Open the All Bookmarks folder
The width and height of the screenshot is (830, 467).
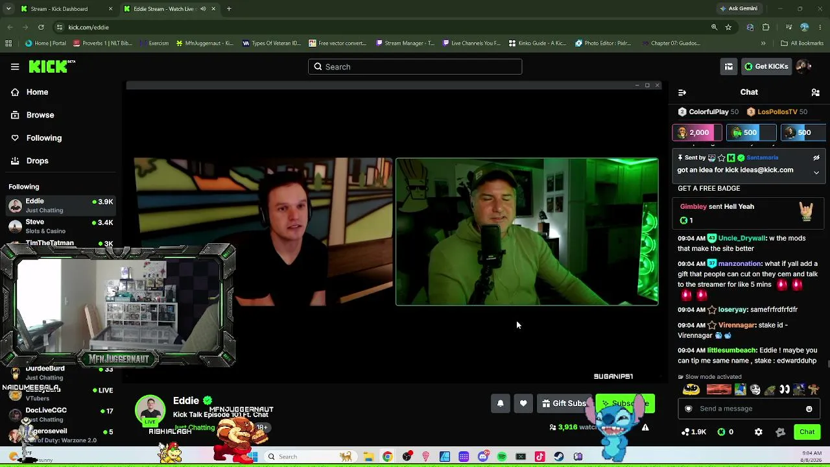click(802, 43)
